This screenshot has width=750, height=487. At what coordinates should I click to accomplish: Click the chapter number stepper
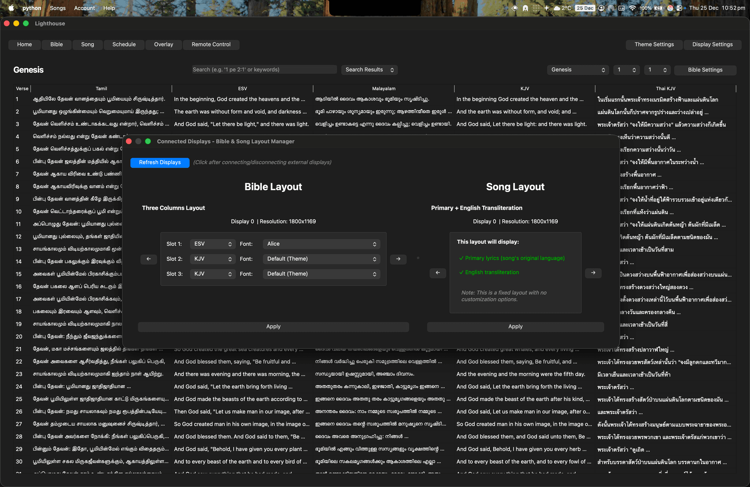tap(626, 70)
